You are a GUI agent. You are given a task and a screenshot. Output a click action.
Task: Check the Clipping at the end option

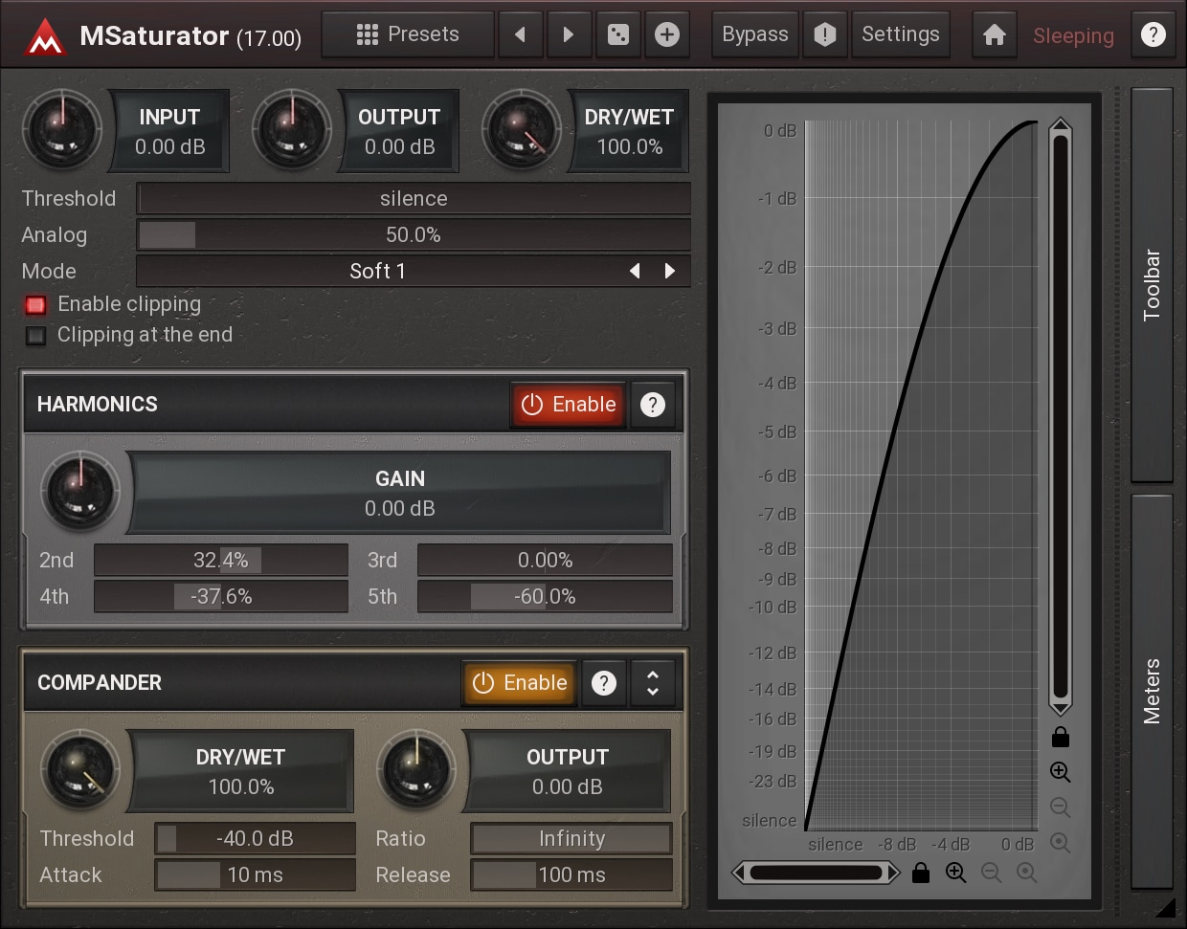point(36,336)
